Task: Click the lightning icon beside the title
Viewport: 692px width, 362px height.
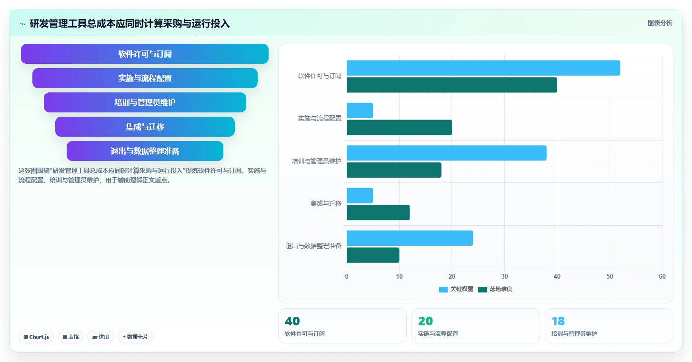Action: coord(23,24)
